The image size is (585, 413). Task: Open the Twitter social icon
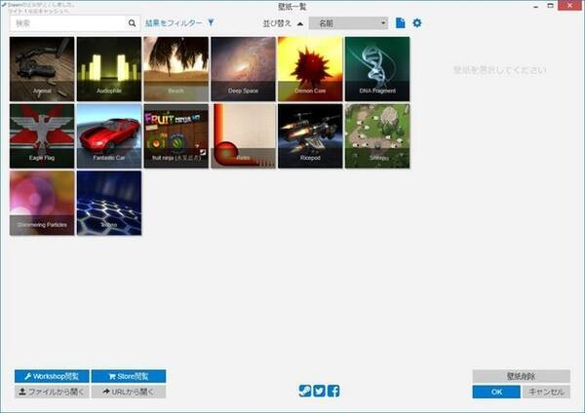point(319,391)
